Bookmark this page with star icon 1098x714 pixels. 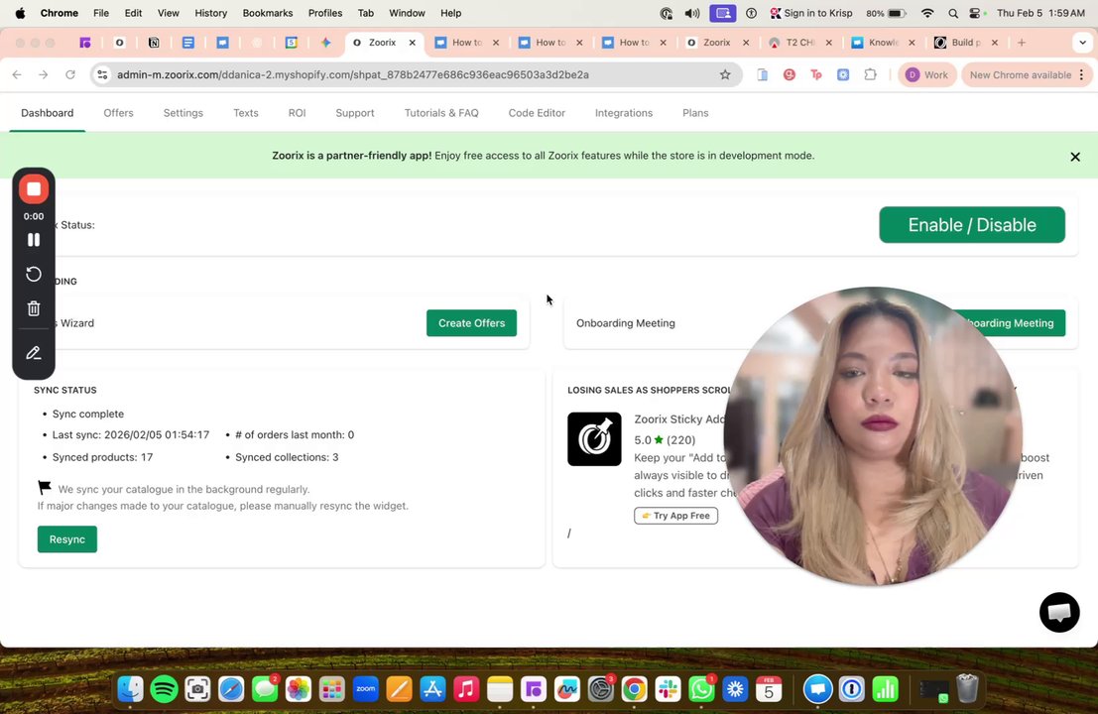pyautogui.click(x=725, y=75)
